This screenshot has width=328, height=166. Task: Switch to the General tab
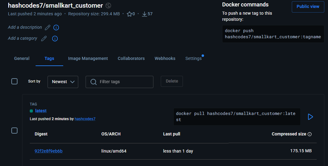click(x=22, y=59)
